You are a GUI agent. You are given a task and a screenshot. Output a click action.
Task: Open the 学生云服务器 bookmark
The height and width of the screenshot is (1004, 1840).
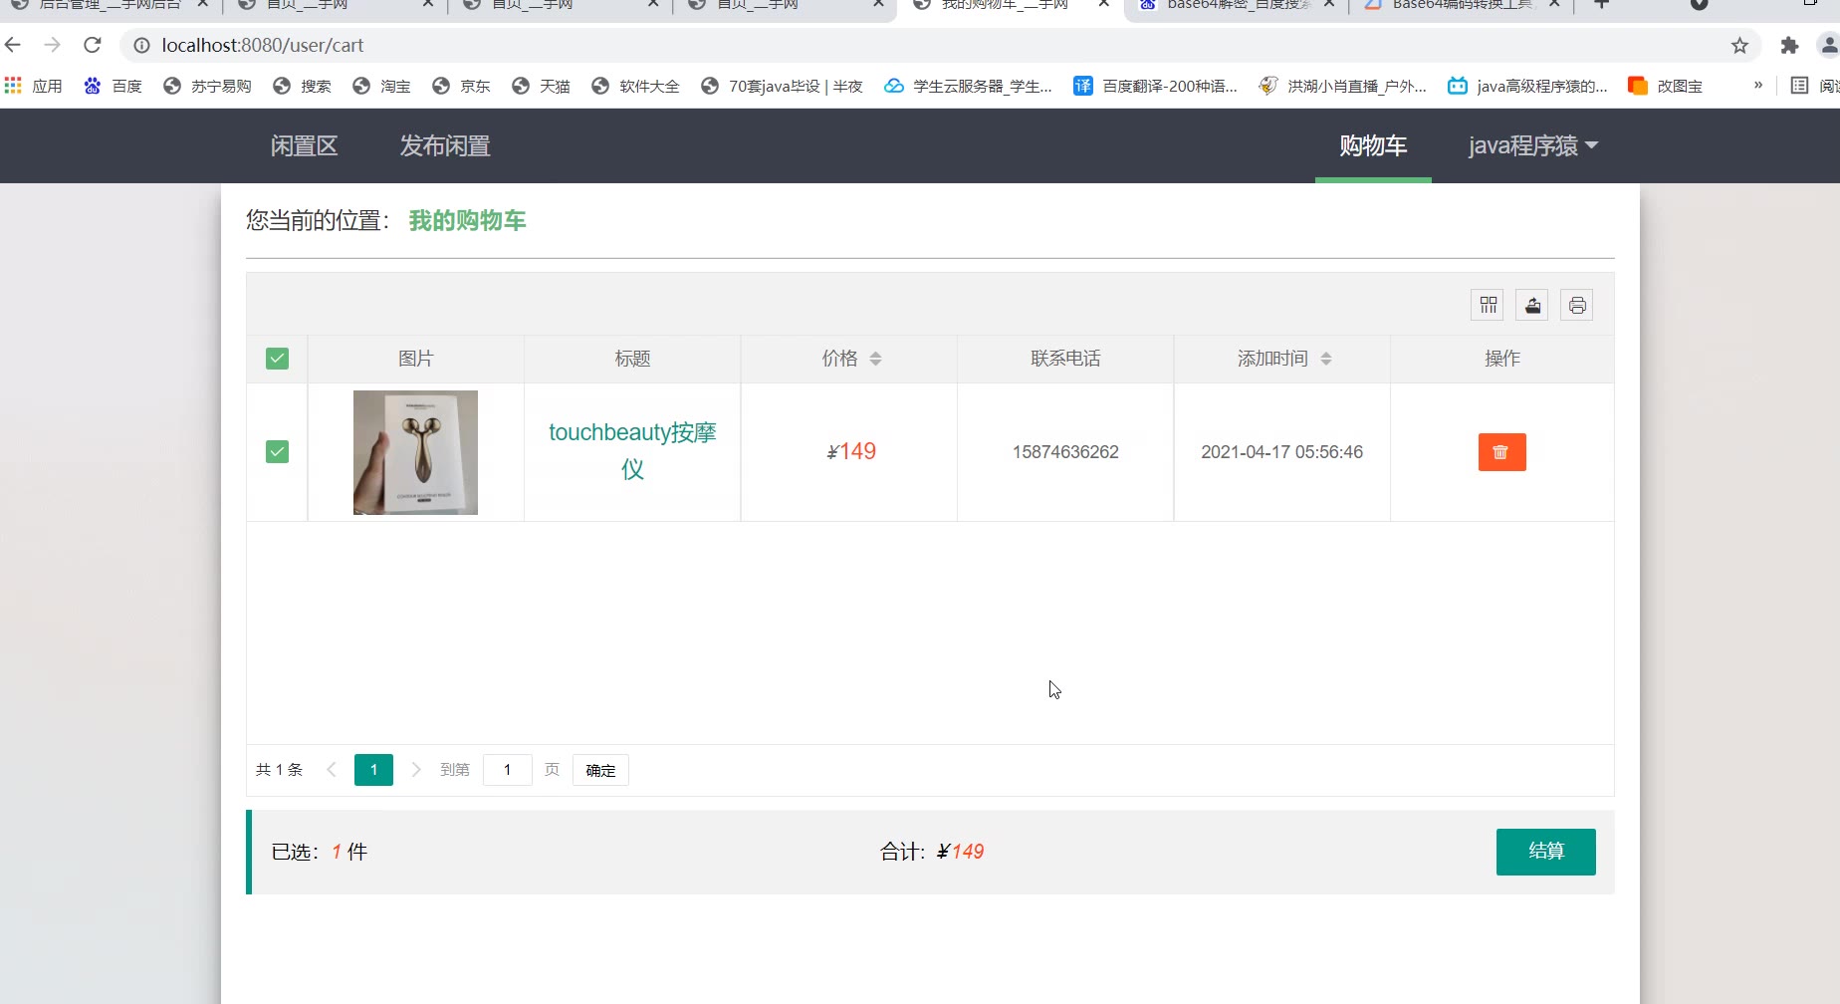(968, 86)
